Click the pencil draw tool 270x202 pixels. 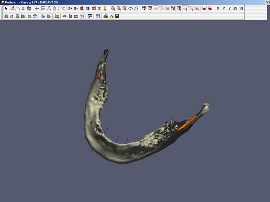tap(11, 8)
